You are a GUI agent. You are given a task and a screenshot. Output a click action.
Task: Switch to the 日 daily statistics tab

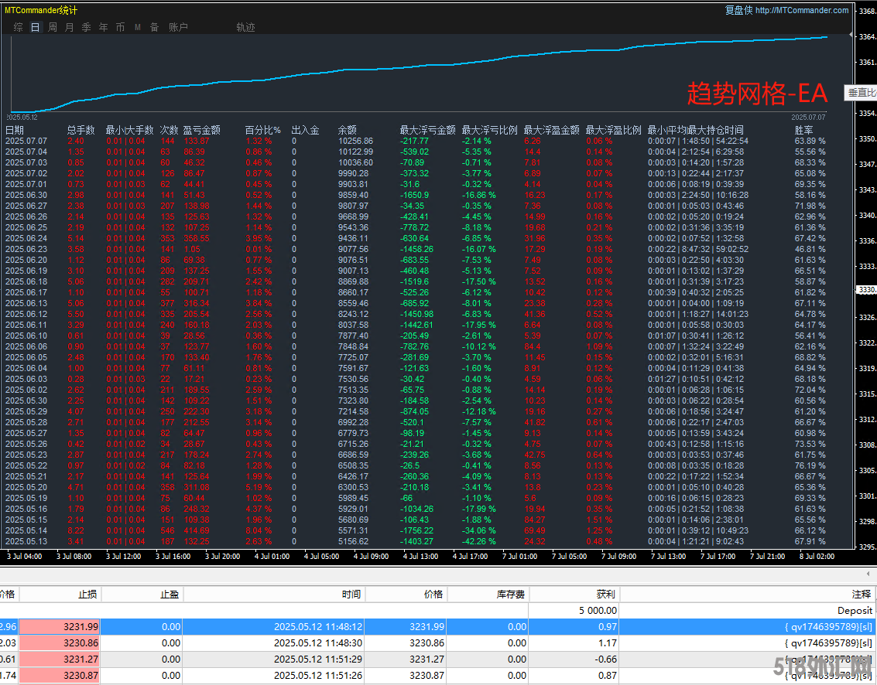point(35,27)
